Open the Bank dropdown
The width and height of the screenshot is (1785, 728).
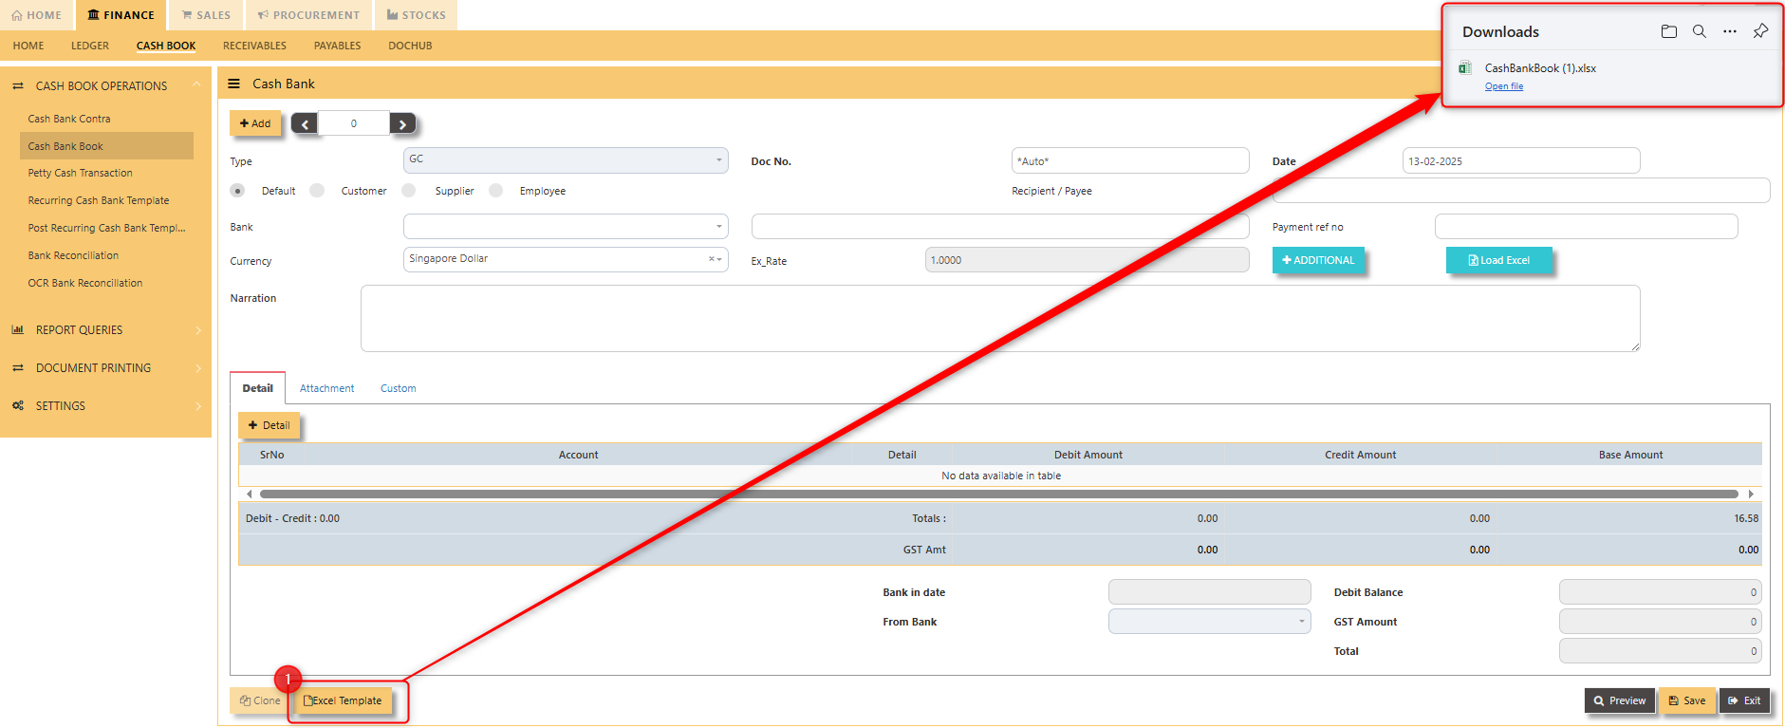(x=566, y=226)
